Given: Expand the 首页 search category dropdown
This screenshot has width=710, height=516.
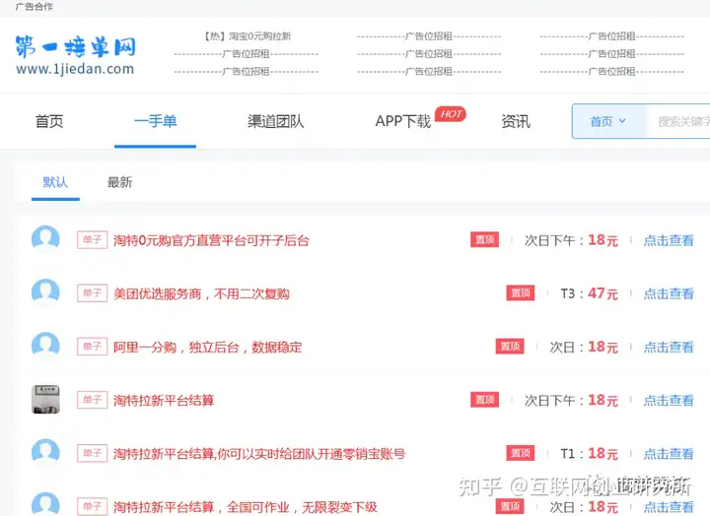Looking at the screenshot, I should pos(608,121).
